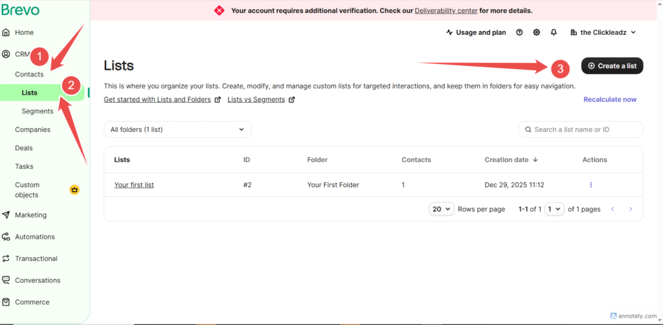Click the Commerce bag icon
663x325 pixels.
point(6,302)
